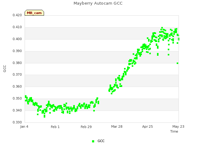Viewport: 197px width, 147px height.
Task: Click the MB_cam label tab
Action: (34, 13)
